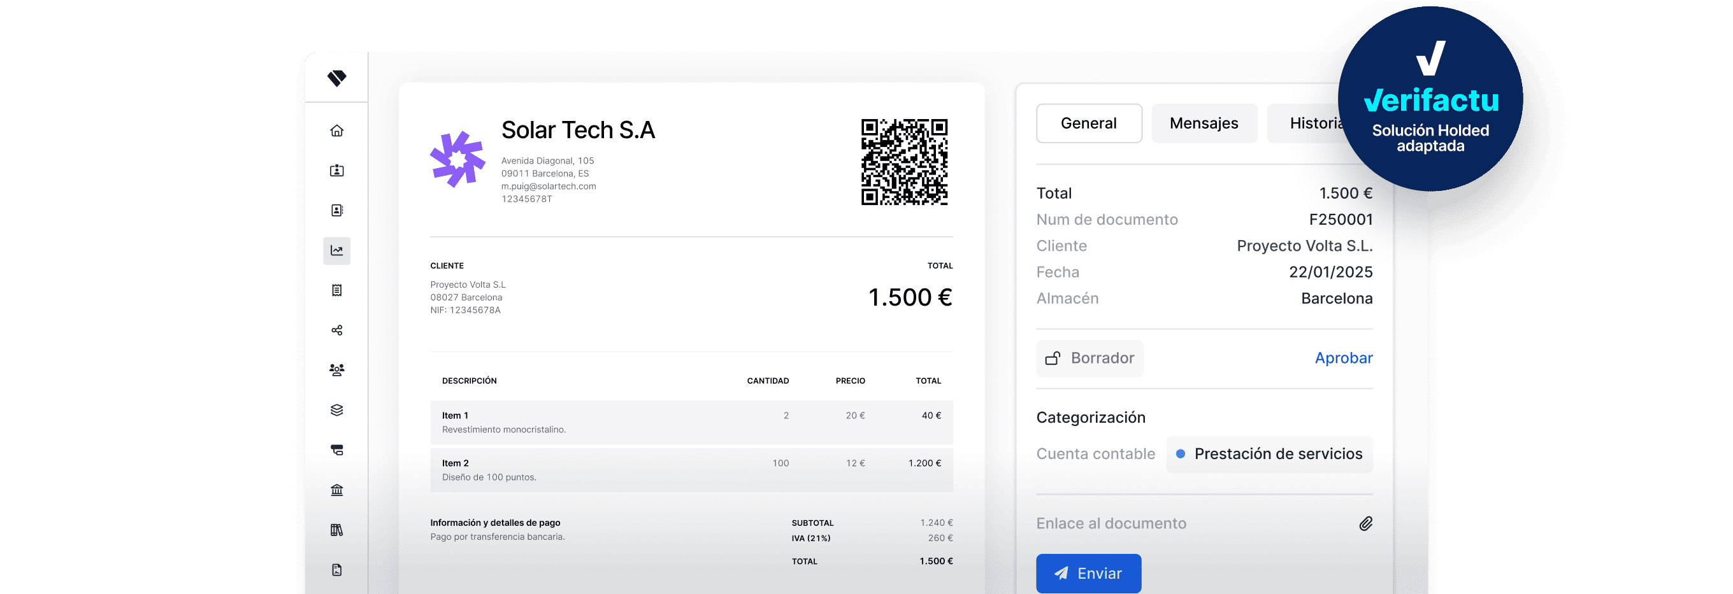Click the Avenida Diagonal, 105 address line
The image size is (1733, 594).
(x=547, y=160)
